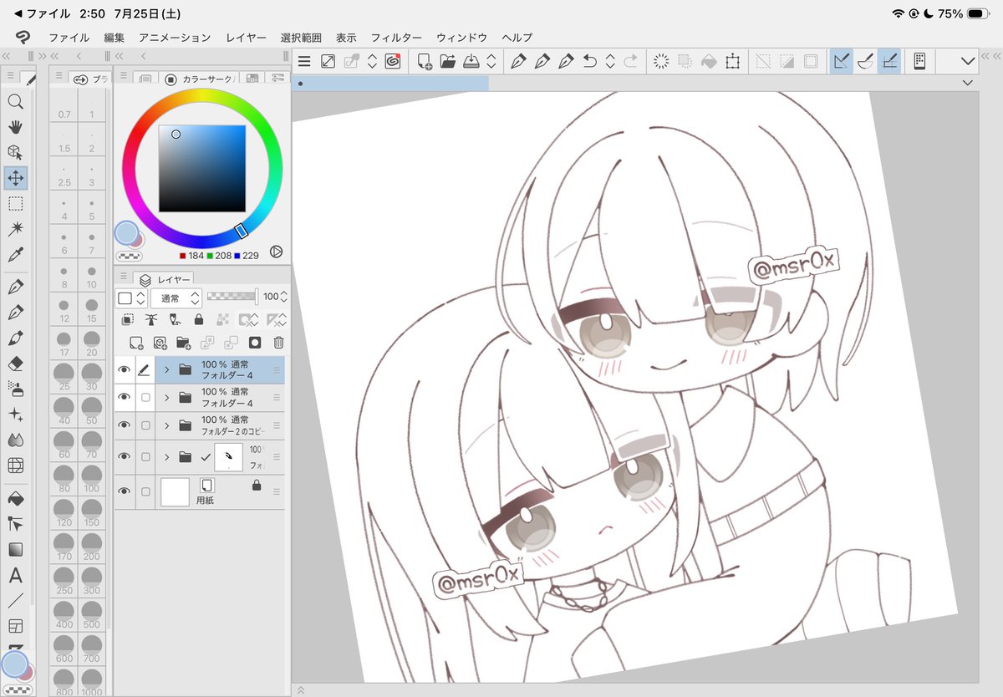Click the Lock Layer padlock icon

click(x=198, y=319)
